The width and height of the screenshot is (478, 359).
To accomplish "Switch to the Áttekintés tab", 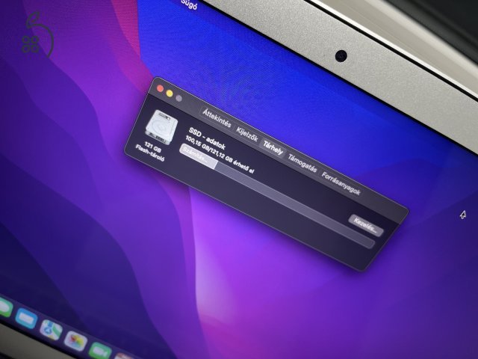I will (217, 119).
